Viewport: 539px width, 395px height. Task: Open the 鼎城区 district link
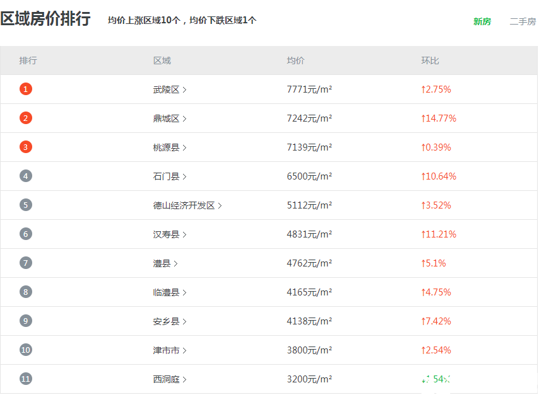tap(166, 118)
